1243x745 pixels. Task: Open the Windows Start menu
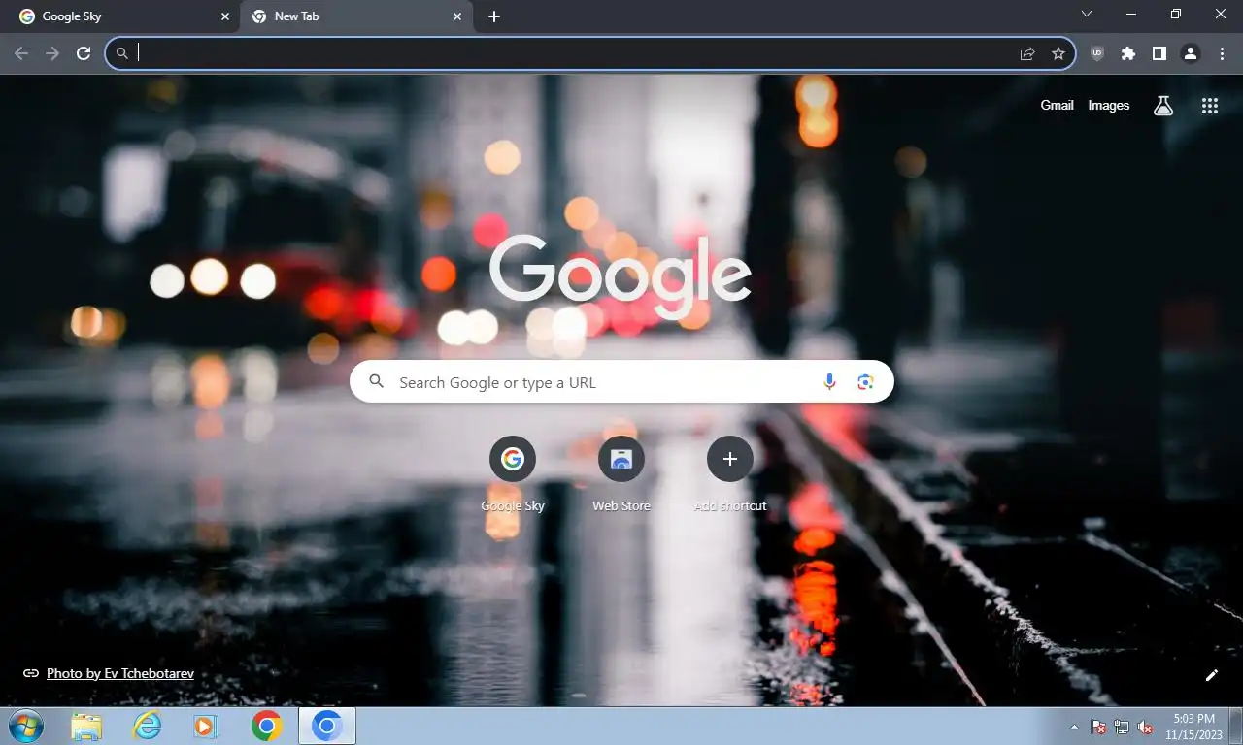pyautogui.click(x=25, y=726)
